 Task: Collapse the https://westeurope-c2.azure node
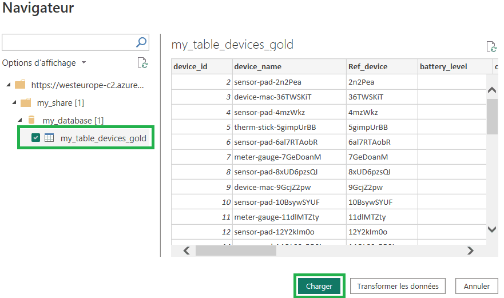click(x=9, y=85)
